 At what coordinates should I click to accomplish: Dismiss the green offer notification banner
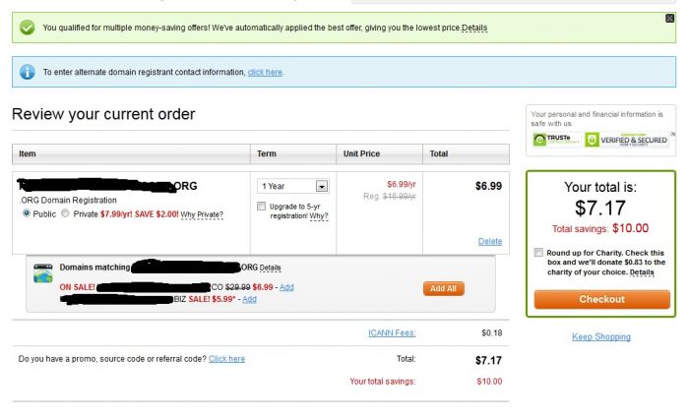click(x=669, y=19)
